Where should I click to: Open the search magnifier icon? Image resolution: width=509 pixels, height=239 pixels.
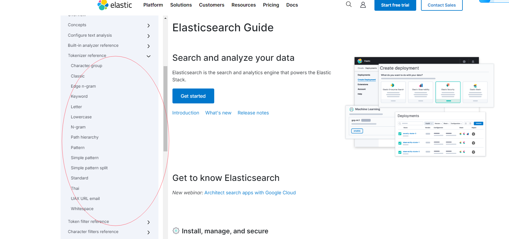pyautogui.click(x=348, y=4)
